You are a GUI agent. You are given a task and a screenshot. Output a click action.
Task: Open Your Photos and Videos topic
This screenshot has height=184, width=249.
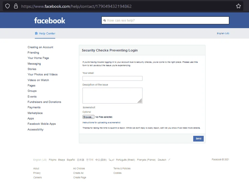[x=43, y=74]
